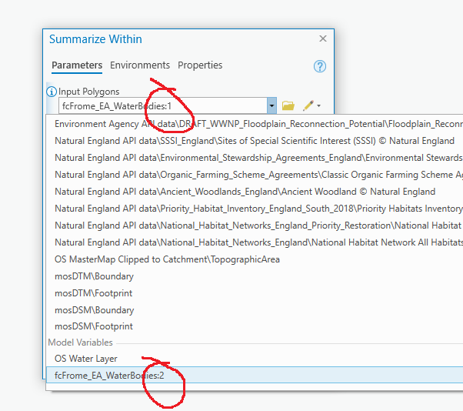Select fcFrome_EA_WaterBodies:2 model variable
Image resolution: width=463 pixels, height=411 pixels.
255,376
